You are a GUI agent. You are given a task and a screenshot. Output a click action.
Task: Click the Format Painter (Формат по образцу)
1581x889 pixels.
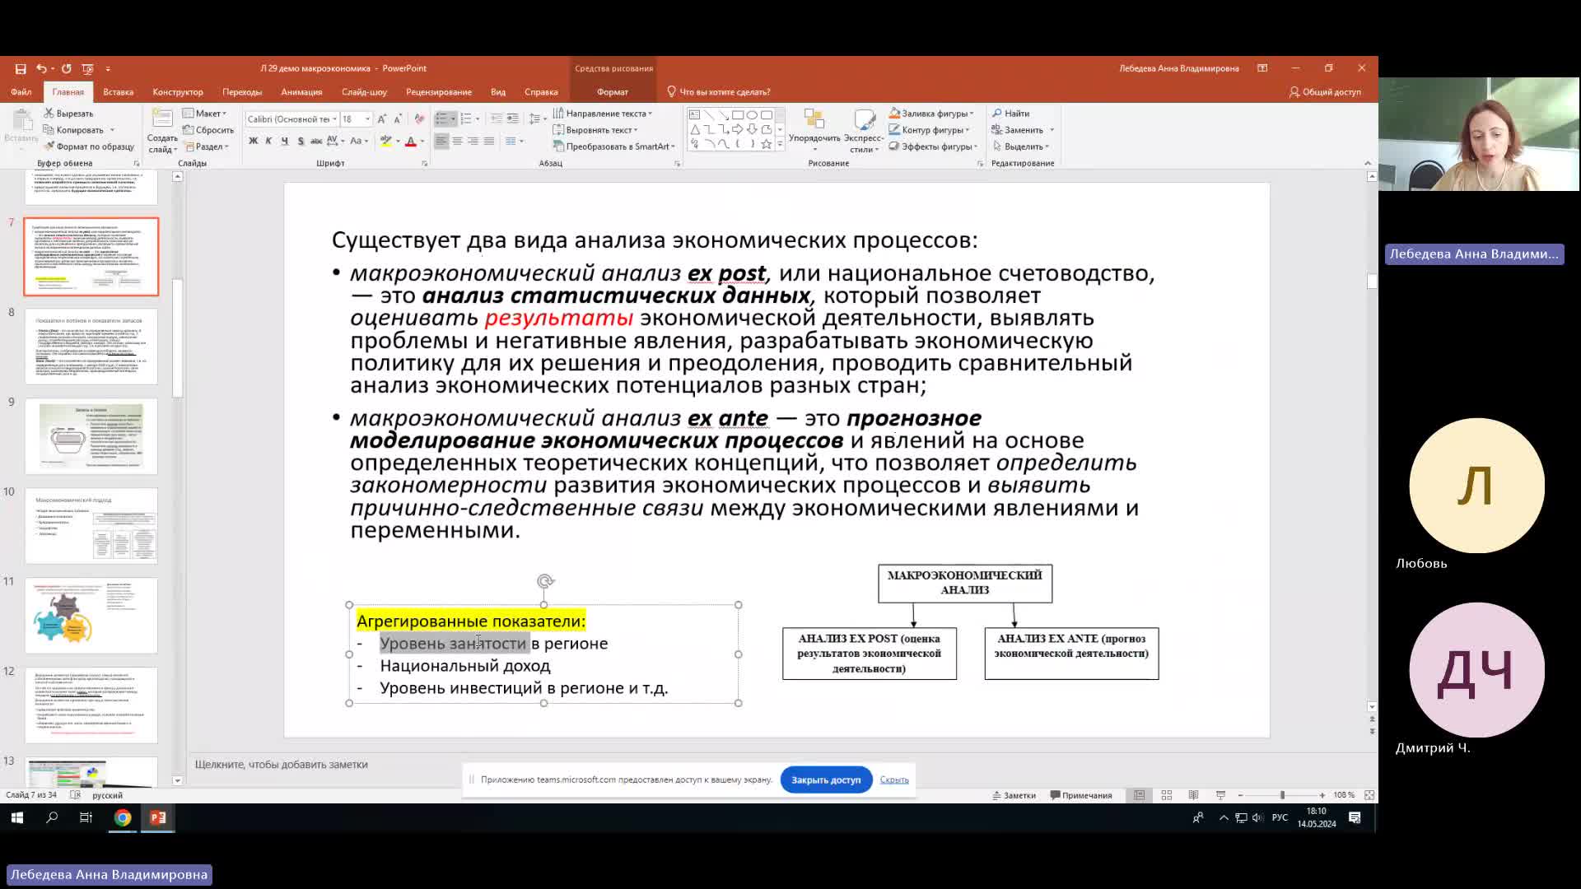[89, 147]
